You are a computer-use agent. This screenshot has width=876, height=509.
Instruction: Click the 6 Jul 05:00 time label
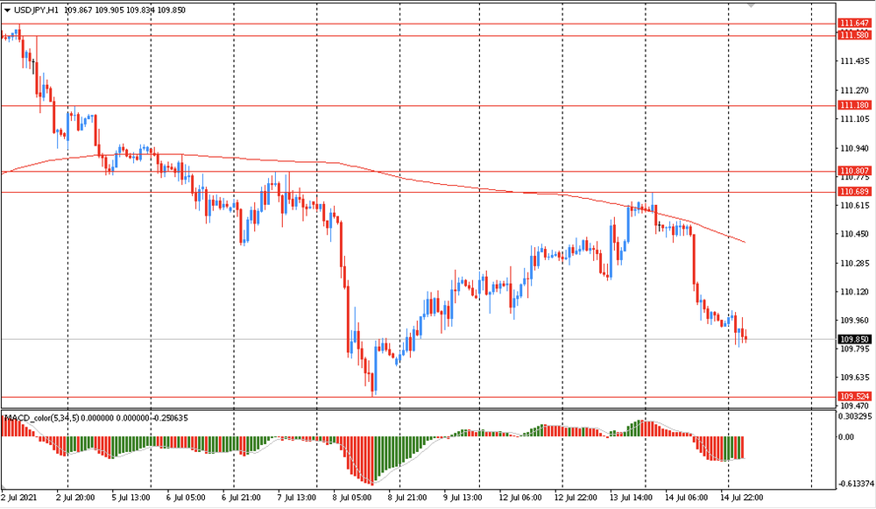186,498
